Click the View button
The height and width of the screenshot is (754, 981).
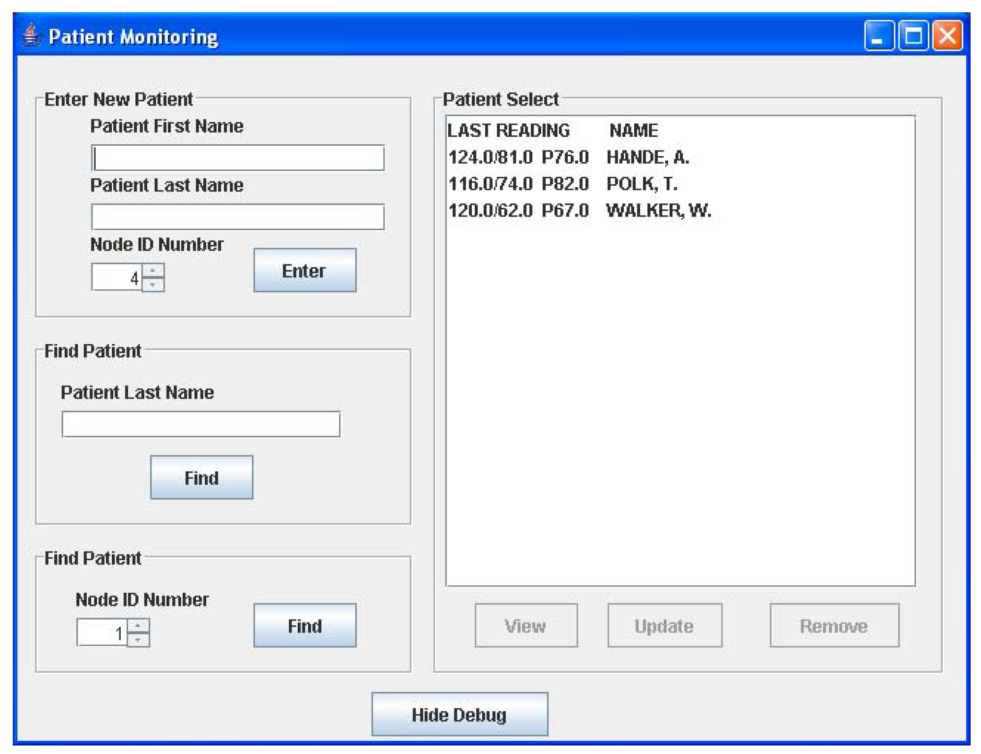(525, 626)
